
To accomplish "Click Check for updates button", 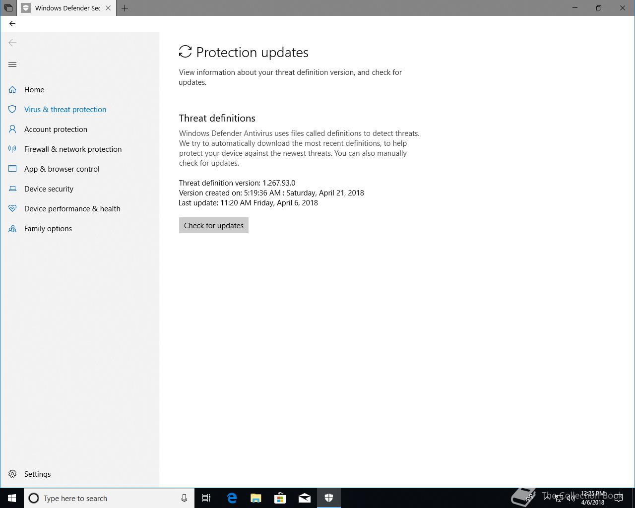I will [x=214, y=225].
